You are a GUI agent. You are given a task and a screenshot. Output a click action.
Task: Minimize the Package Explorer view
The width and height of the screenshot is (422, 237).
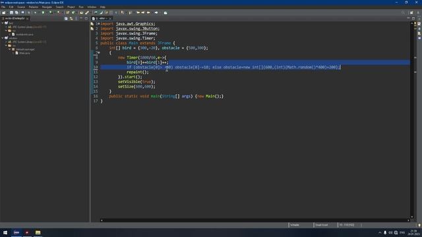81,18
